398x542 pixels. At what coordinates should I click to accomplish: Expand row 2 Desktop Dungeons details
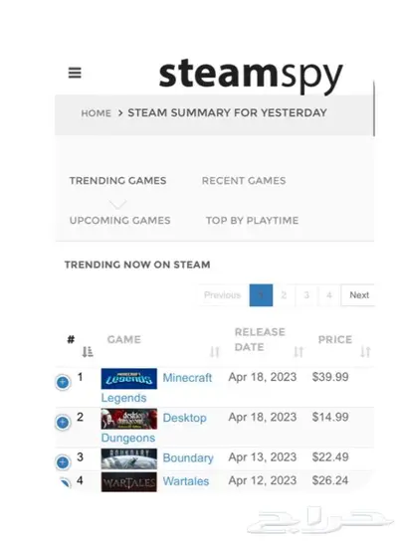click(63, 423)
